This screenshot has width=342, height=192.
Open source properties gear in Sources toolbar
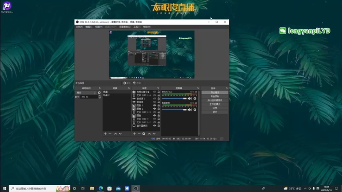coord(144,134)
